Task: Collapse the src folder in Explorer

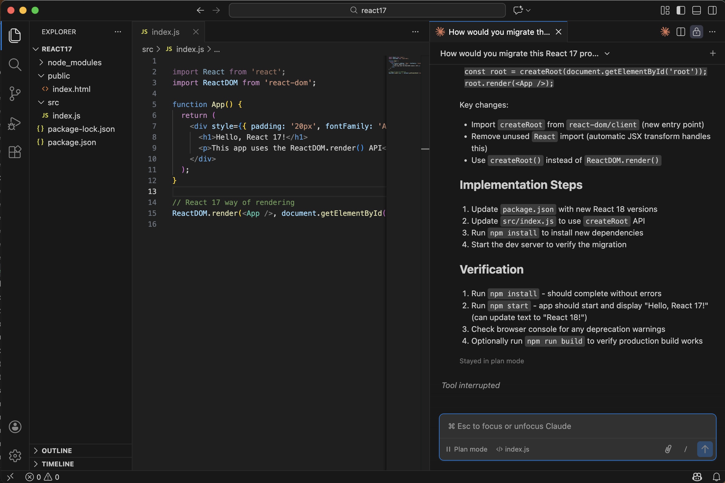Action: pos(41,102)
